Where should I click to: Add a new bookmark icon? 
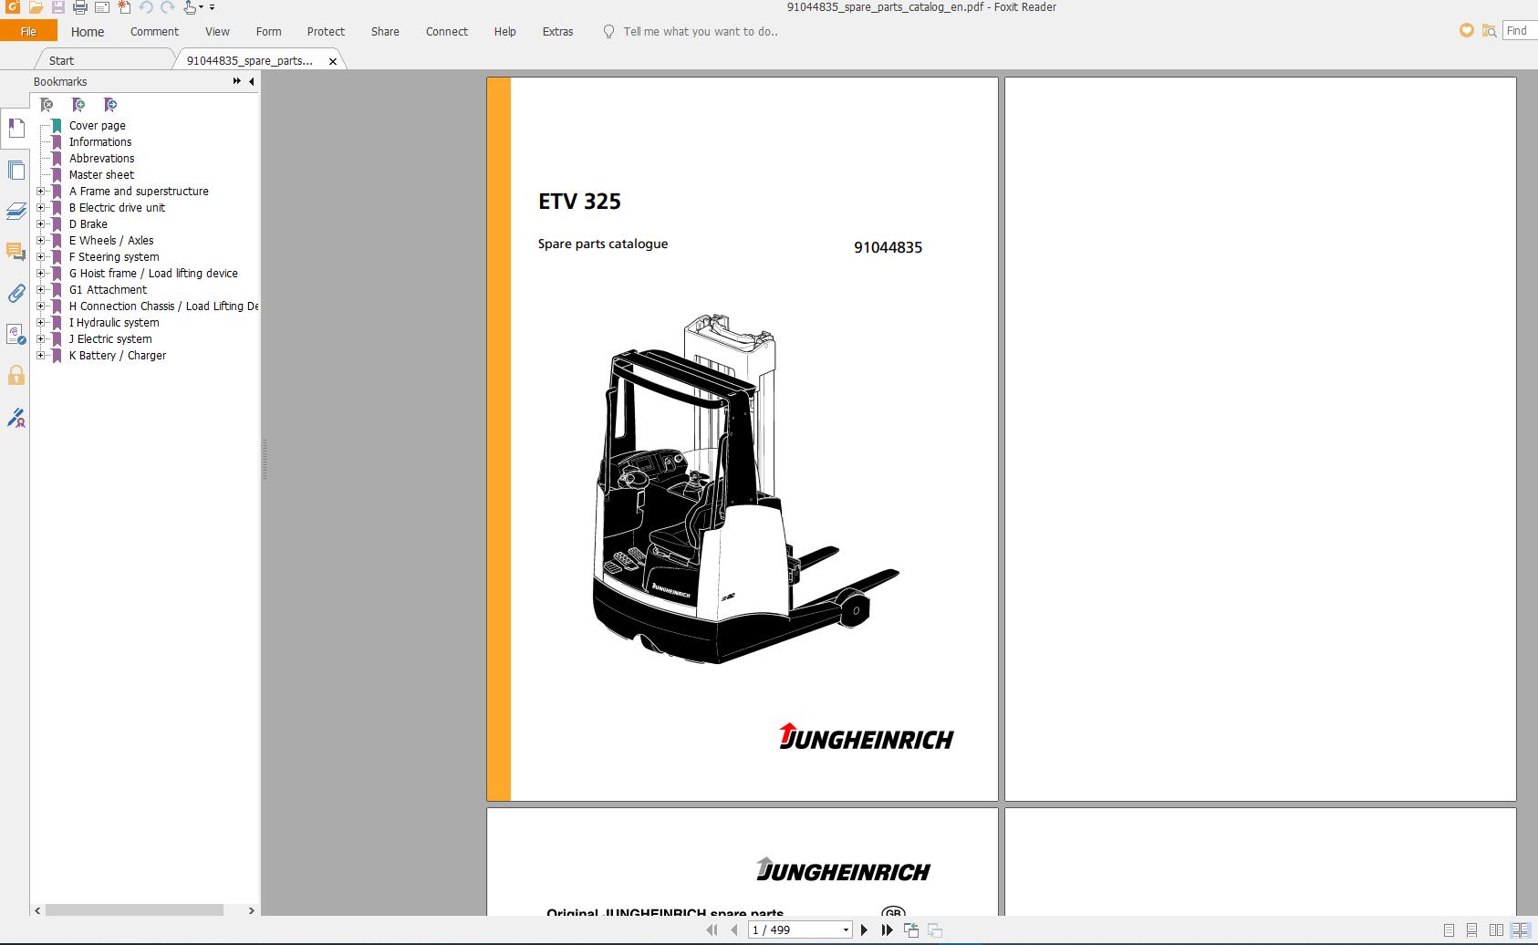click(x=78, y=105)
